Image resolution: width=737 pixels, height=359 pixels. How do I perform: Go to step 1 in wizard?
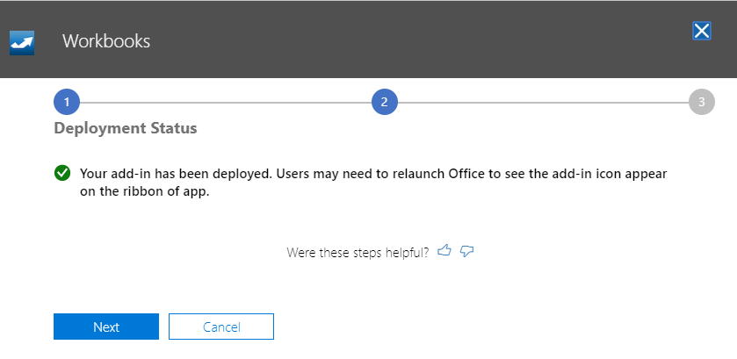point(67,102)
